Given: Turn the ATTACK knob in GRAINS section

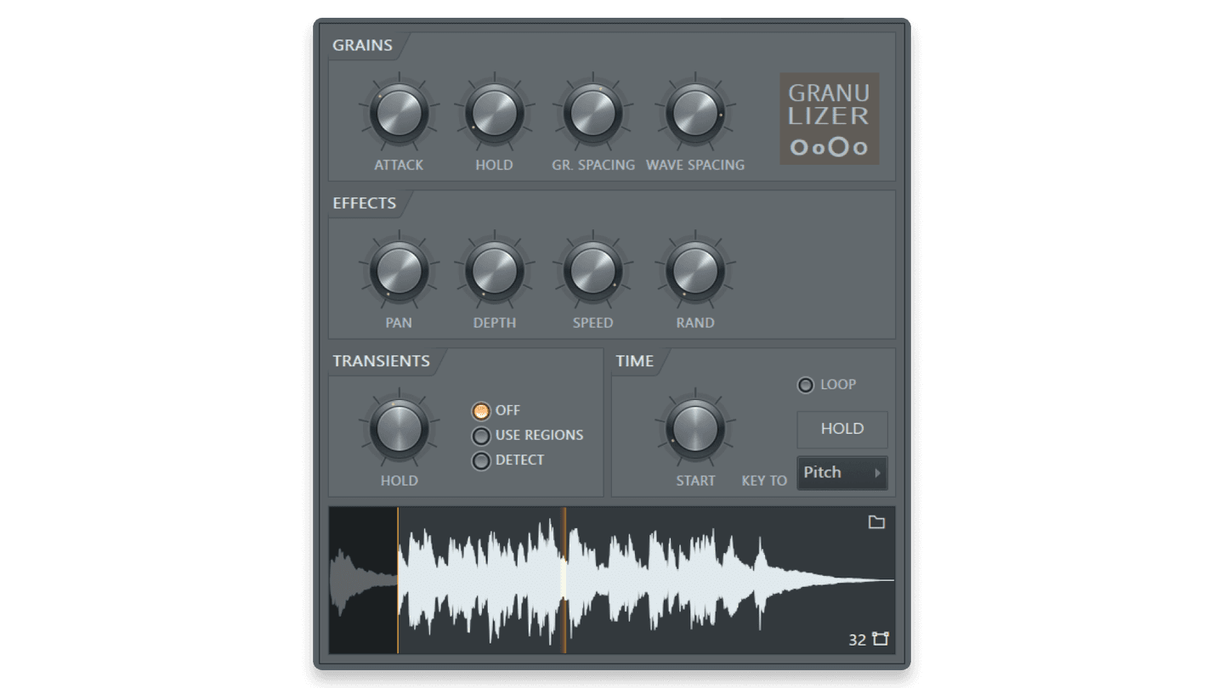Looking at the screenshot, I should point(398,114).
